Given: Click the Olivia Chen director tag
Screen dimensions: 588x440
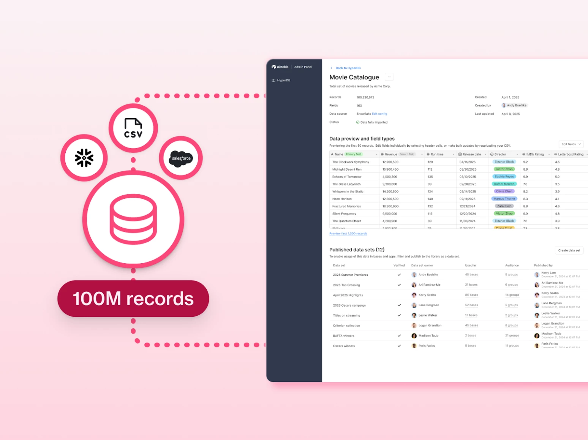Looking at the screenshot, I should click(504, 192).
